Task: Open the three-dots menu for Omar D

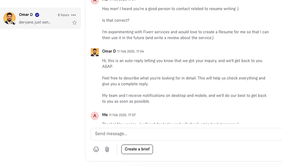Action: [73, 15]
